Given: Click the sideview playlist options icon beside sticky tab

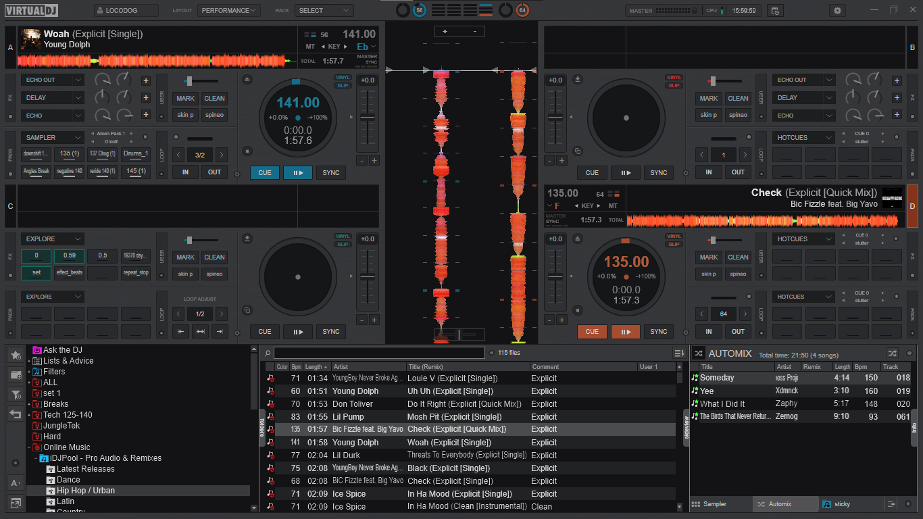Looking at the screenshot, I should pyautogui.click(x=891, y=504).
